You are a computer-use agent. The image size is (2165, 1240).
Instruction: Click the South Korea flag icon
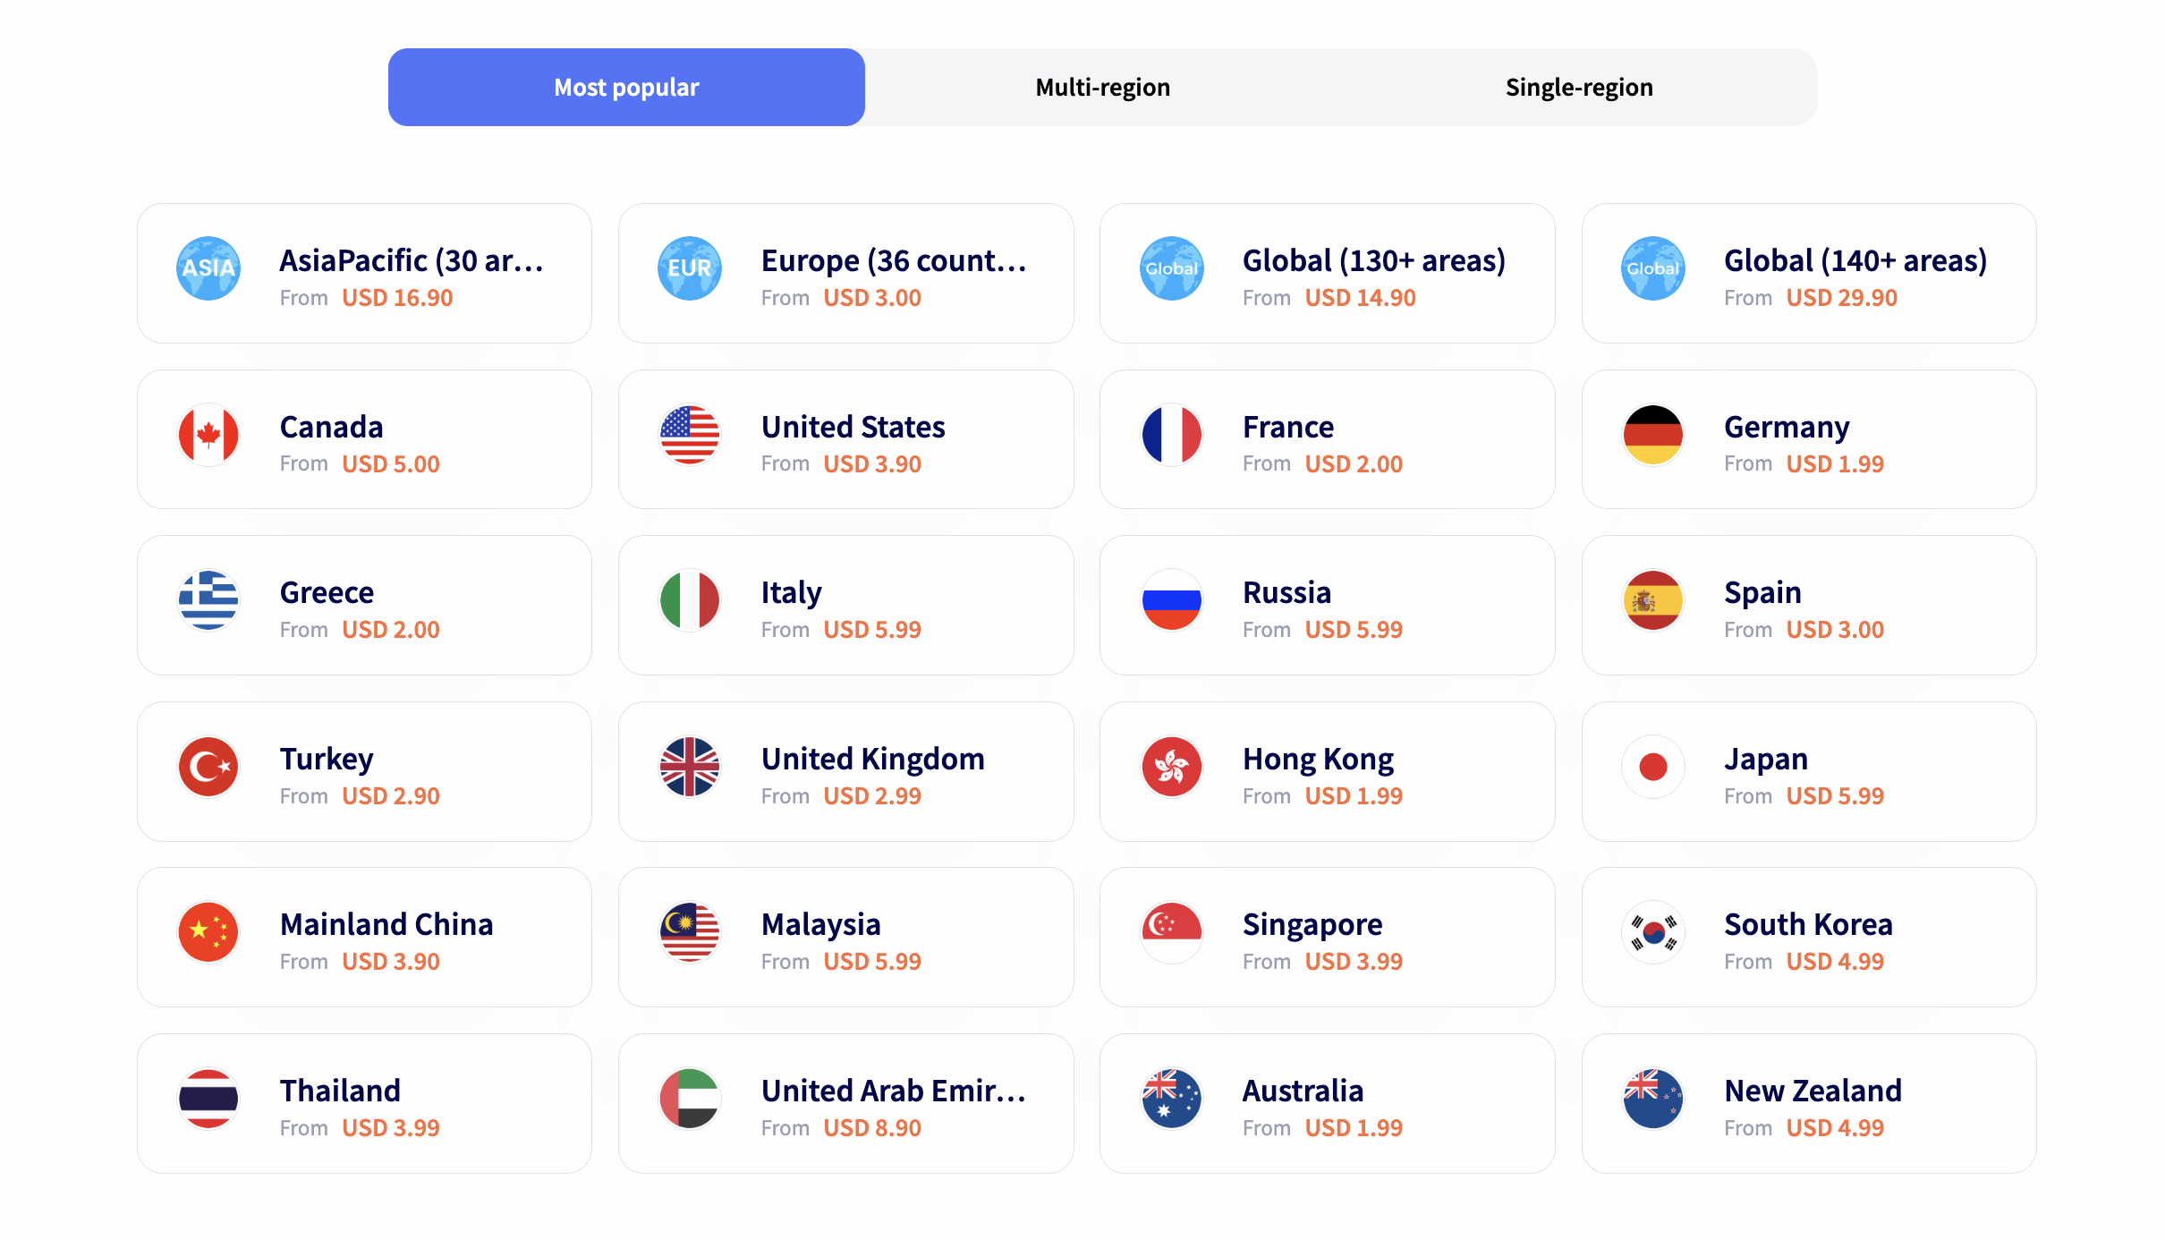click(x=1652, y=932)
